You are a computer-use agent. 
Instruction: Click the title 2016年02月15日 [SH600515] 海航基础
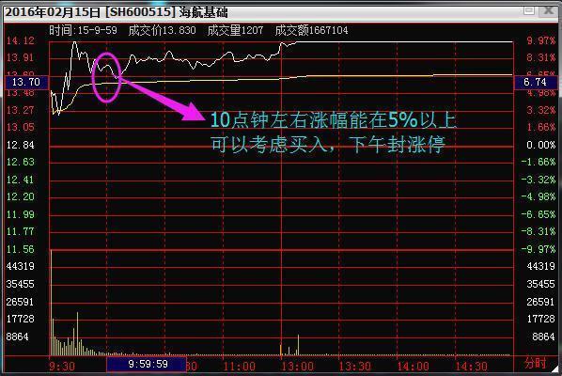(x=117, y=12)
